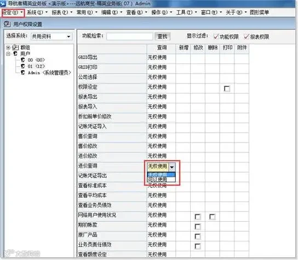Select the 查看平均成本 row label
Screen dimensions: 298x260
pos(93,195)
